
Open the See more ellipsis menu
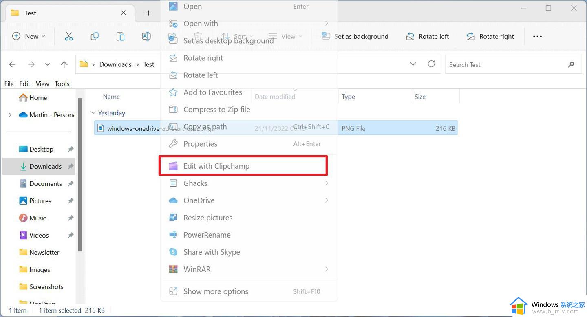pos(537,36)
